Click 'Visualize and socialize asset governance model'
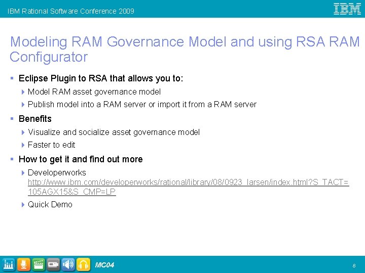Screen dimensions: 365x273 tap(114, 132)
